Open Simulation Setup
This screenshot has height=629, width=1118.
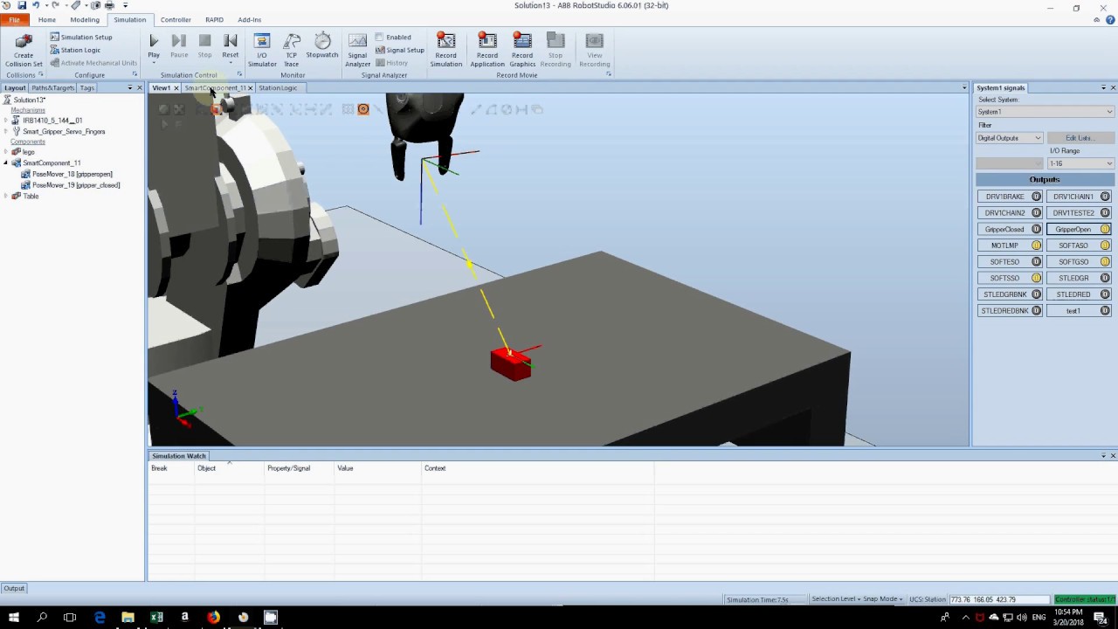[x=81, y=38]
